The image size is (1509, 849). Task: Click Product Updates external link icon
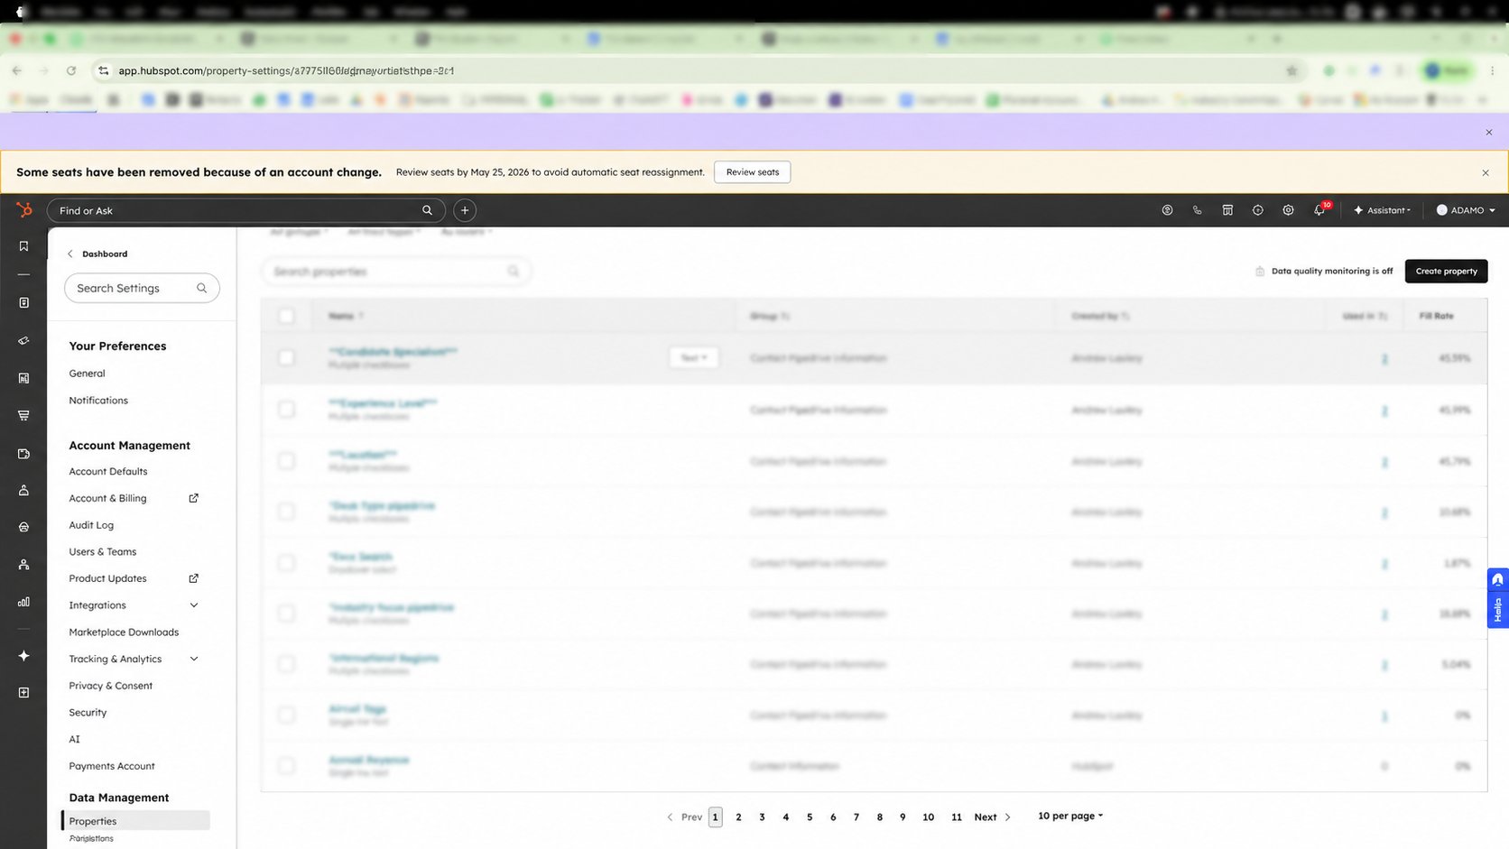pyautogui.click(x=193, y=578)
